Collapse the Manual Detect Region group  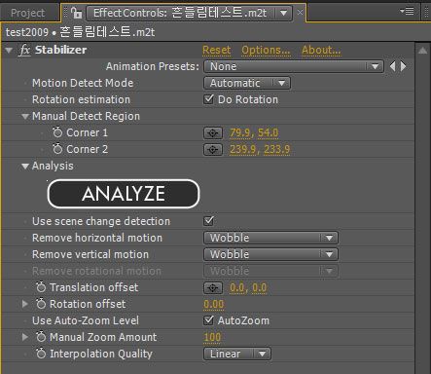25,116
